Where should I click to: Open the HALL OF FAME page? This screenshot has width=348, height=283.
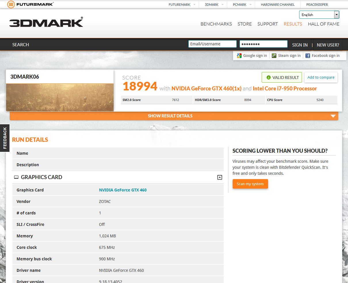(x=324, y=24)
